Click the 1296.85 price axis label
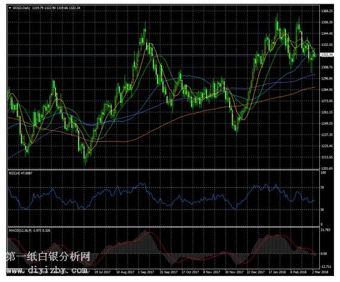340x282 pixels. [x=327, y=78]
